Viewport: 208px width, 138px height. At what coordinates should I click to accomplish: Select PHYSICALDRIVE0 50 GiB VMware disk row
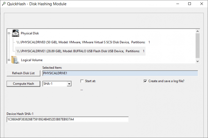pyautogui.click(x=83, y=42)
